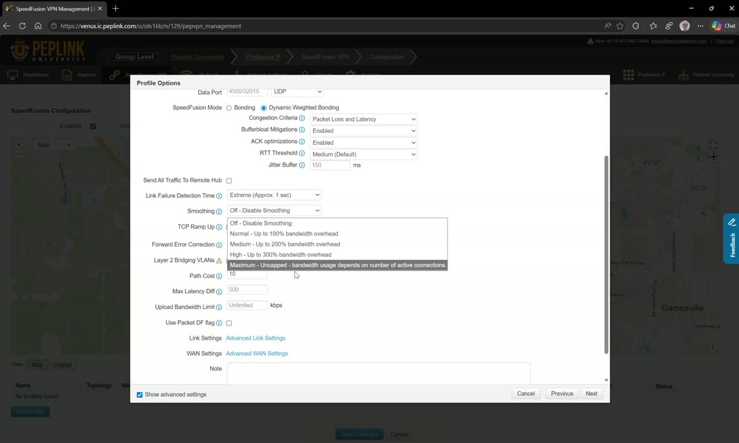The height and width of the screenshot is (443, 739).
Task: Open the Copilot Chat button
Action: click(x=724, y=26)
